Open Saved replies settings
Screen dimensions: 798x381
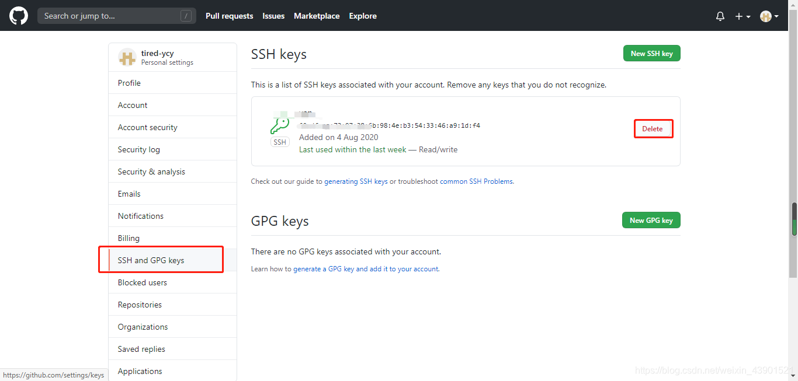tap(172, 349)
